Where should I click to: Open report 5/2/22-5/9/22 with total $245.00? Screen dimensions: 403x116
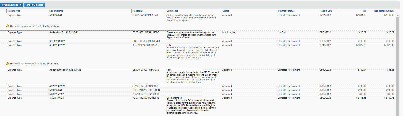[56, 90]
